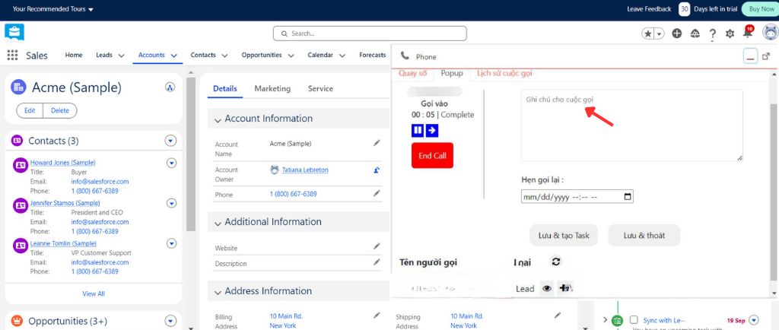Expand the Contacts nav dropdown chevron

[224, 56]
